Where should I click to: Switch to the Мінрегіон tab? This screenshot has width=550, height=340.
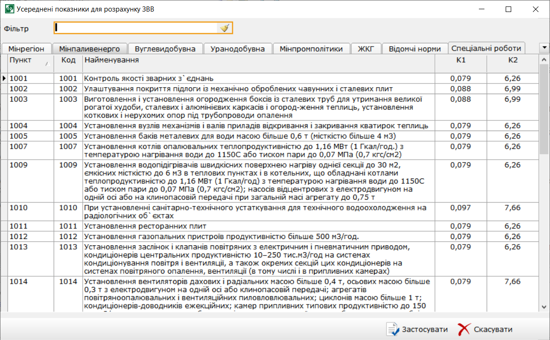[26, 48]
